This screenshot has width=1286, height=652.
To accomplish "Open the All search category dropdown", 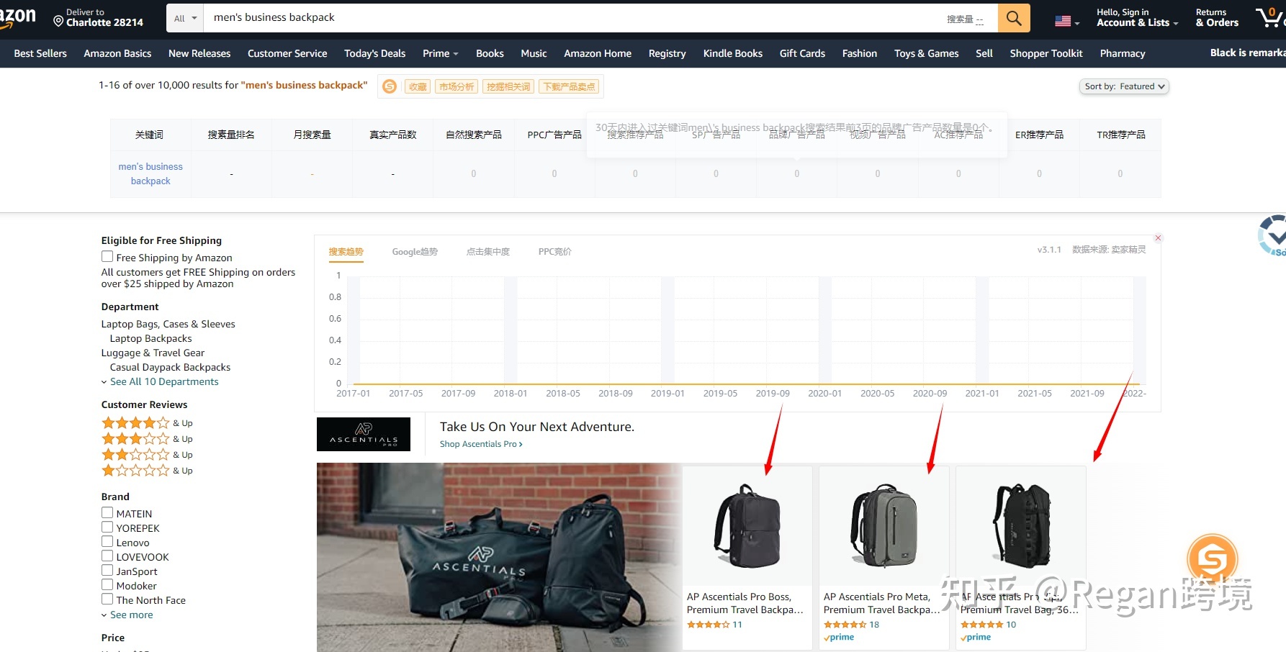I will pos(185,18).
